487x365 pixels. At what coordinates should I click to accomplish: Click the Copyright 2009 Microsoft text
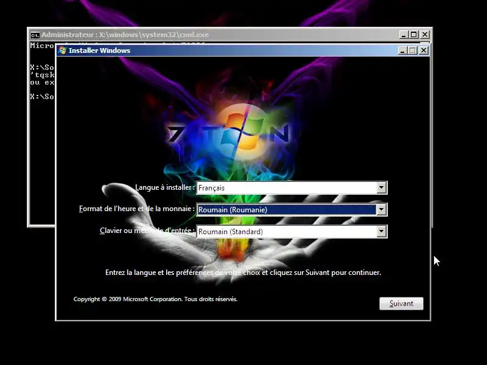click(155, 299)
